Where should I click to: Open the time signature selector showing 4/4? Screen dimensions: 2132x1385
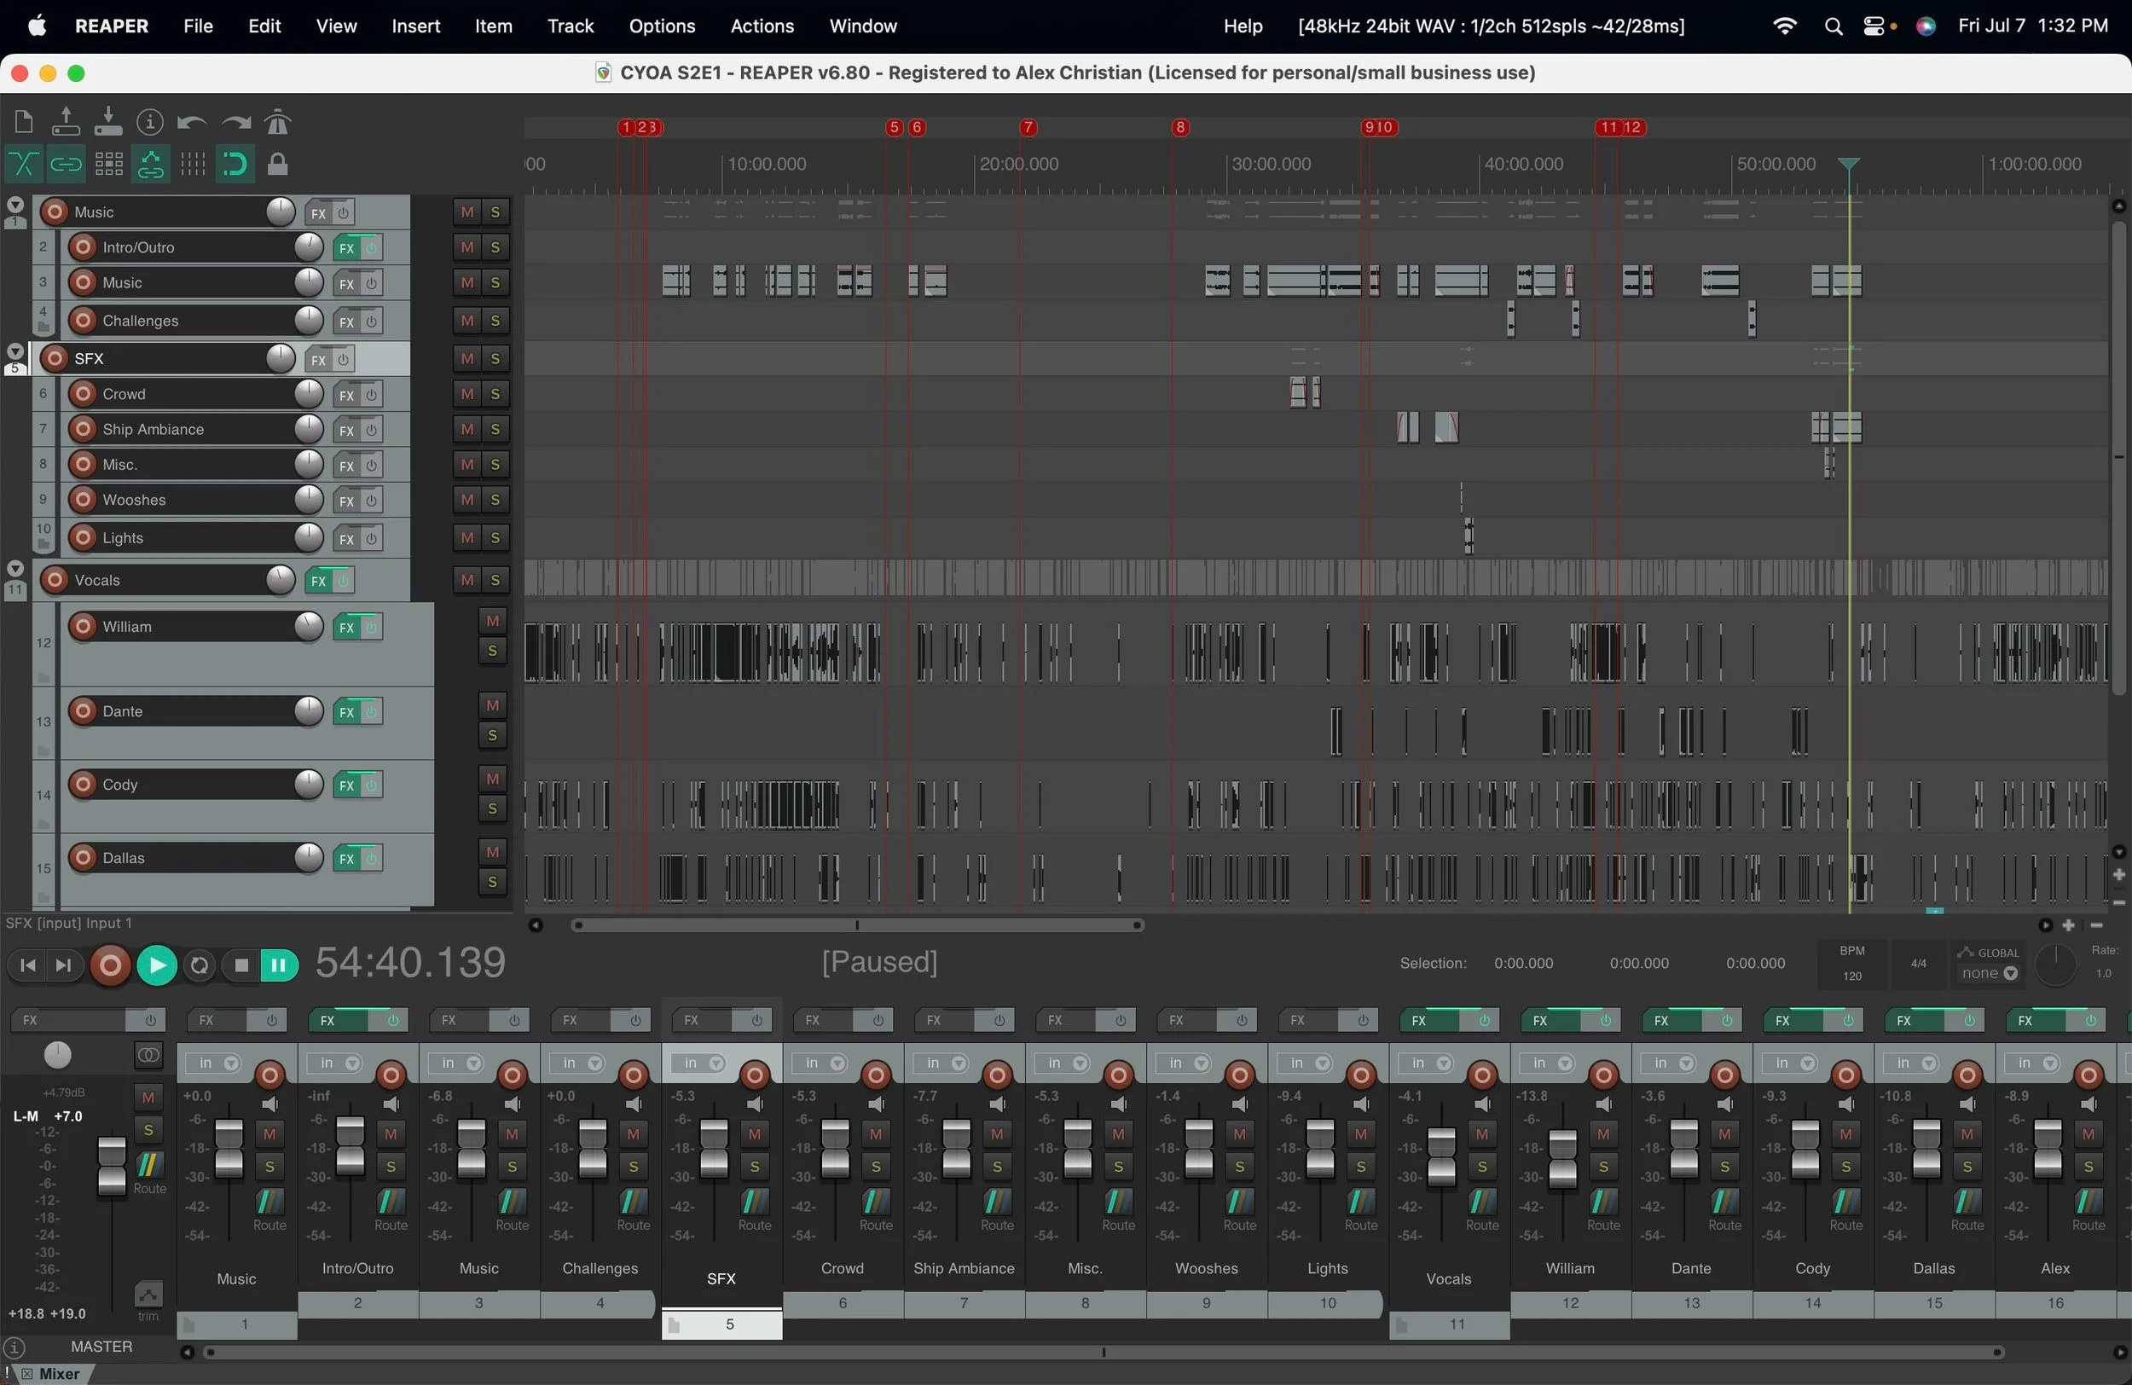[1919, 964]
